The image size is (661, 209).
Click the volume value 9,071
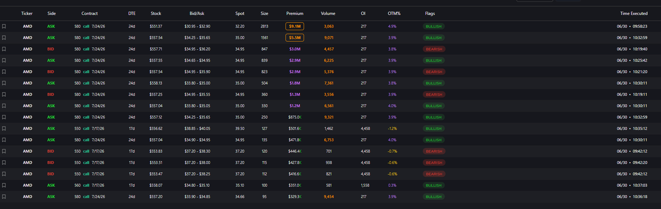[x=329, y=37]
